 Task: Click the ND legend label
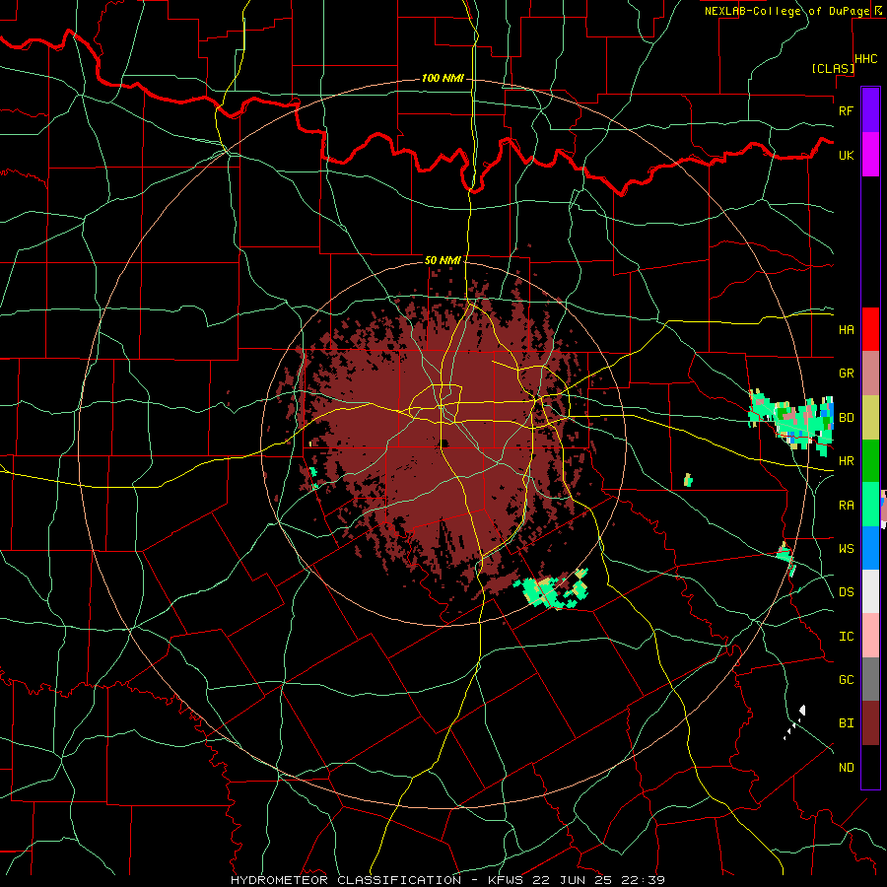(846, 767)
